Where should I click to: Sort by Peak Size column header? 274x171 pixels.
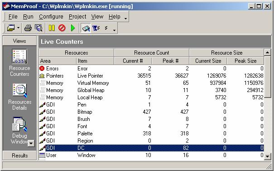245,61
